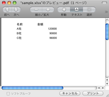Click the horizontal scroll right arrow
This screenshot has height=97, width=109.
point(103,88)
